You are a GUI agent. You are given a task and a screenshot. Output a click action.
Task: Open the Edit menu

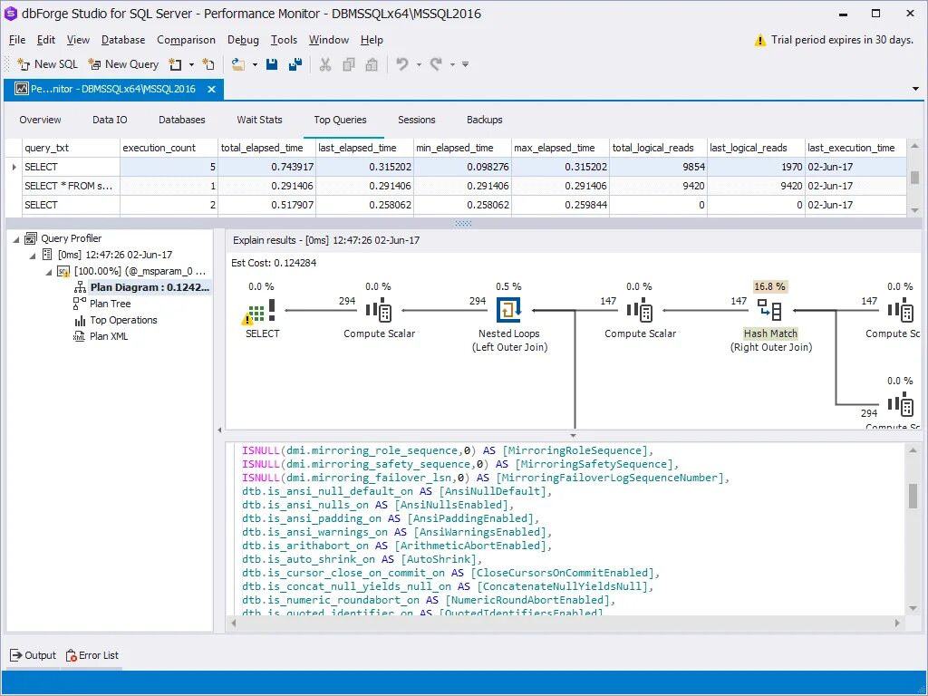click(45, 40)
